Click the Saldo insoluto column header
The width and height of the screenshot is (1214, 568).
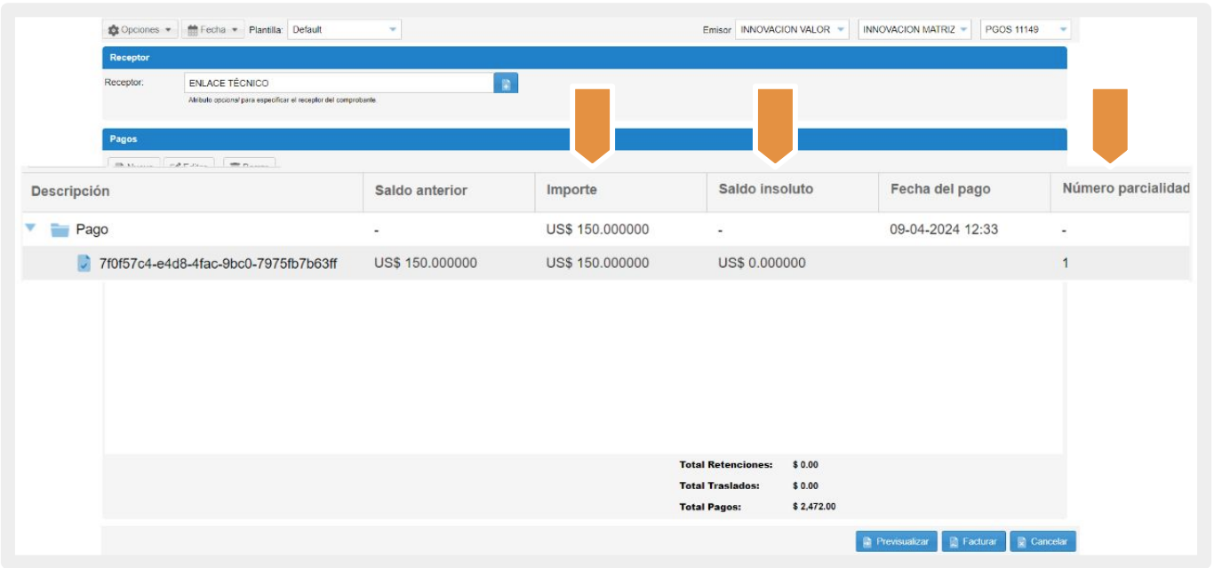click(765, 191)
